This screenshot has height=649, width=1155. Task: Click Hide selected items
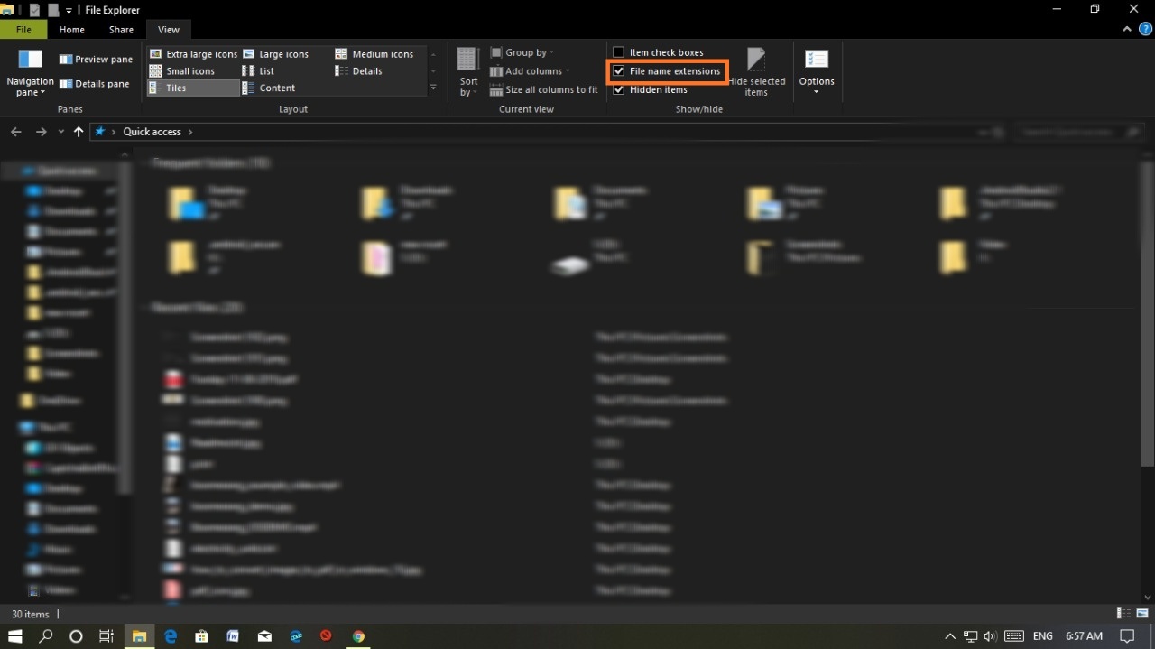(x=756, y=72)
